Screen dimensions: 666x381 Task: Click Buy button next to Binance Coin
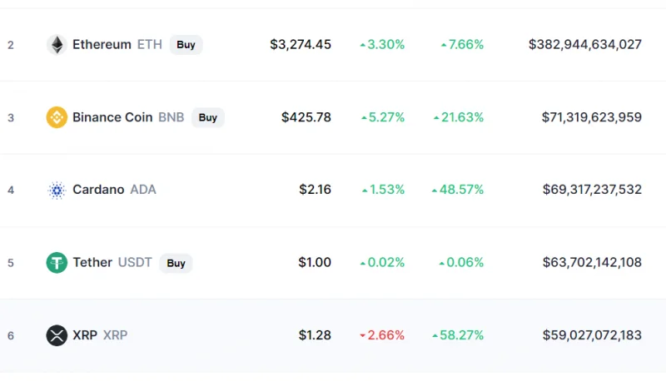(x=208, y=117)
